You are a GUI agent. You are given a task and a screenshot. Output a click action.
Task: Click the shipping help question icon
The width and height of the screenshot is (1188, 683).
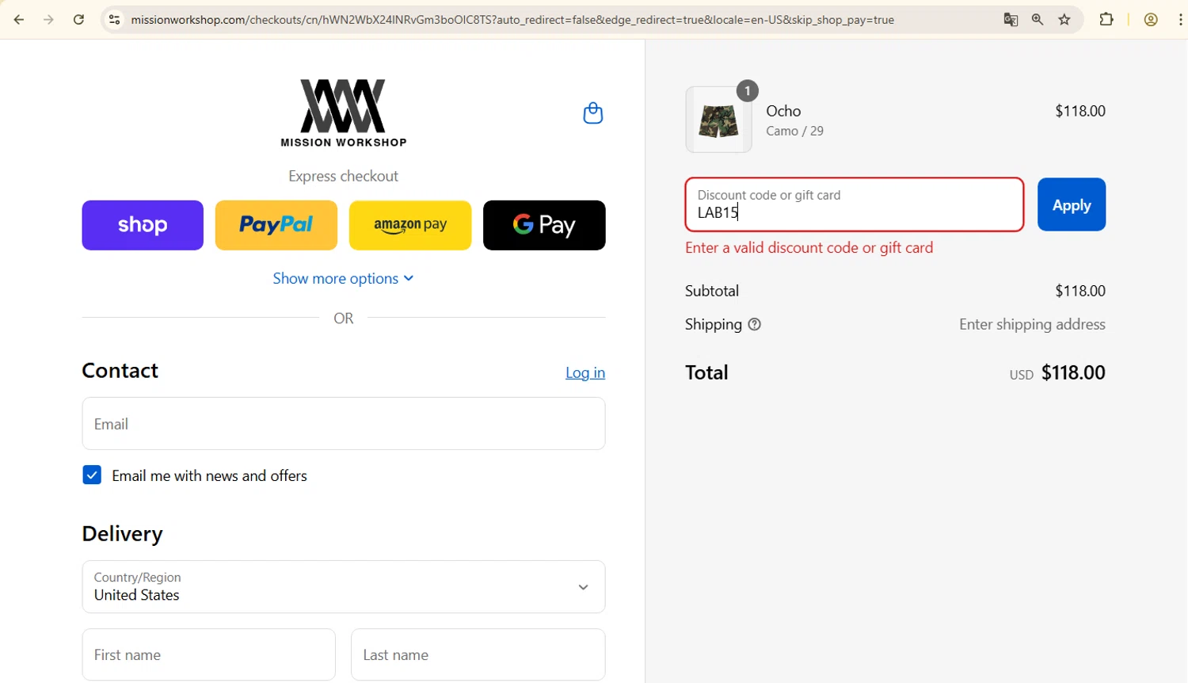754,324
